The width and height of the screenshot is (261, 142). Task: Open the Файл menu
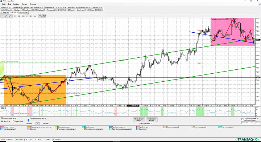tap(3, 4)
